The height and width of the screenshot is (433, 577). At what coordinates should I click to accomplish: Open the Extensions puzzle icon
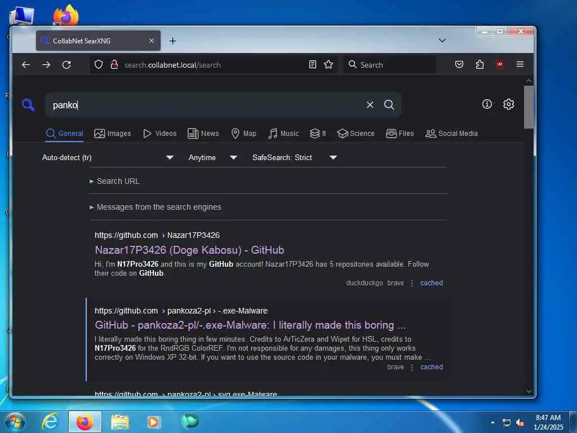(x=480, y=65)
